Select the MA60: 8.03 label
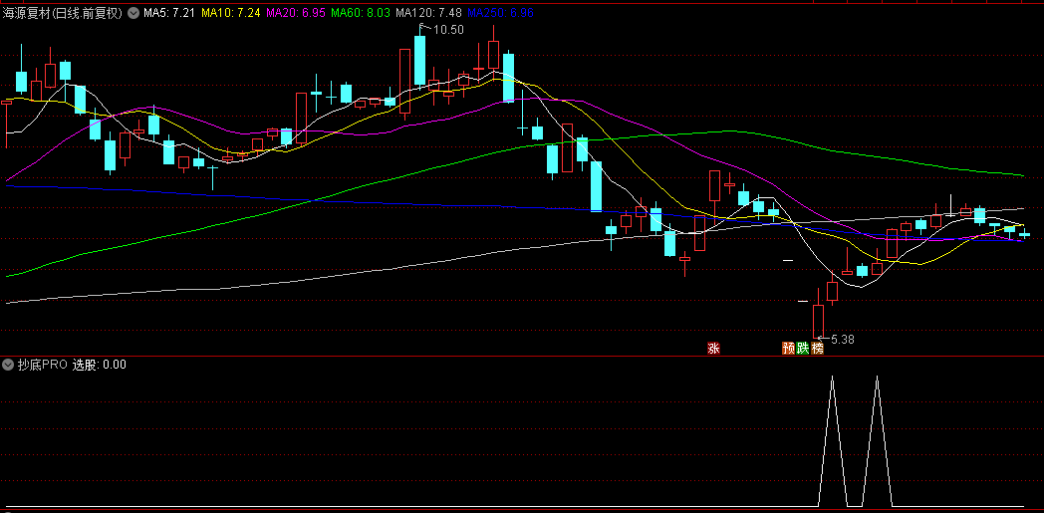This screenshot has height=513, width=1044. [361, 13]
